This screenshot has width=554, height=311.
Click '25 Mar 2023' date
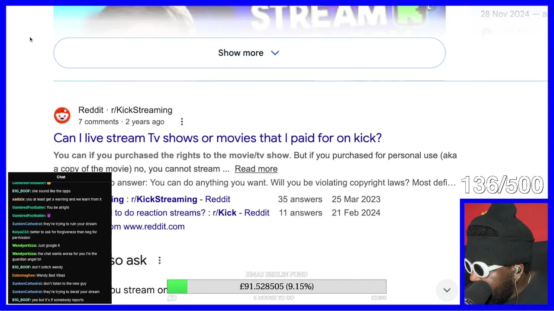click(x=356, y=199)
